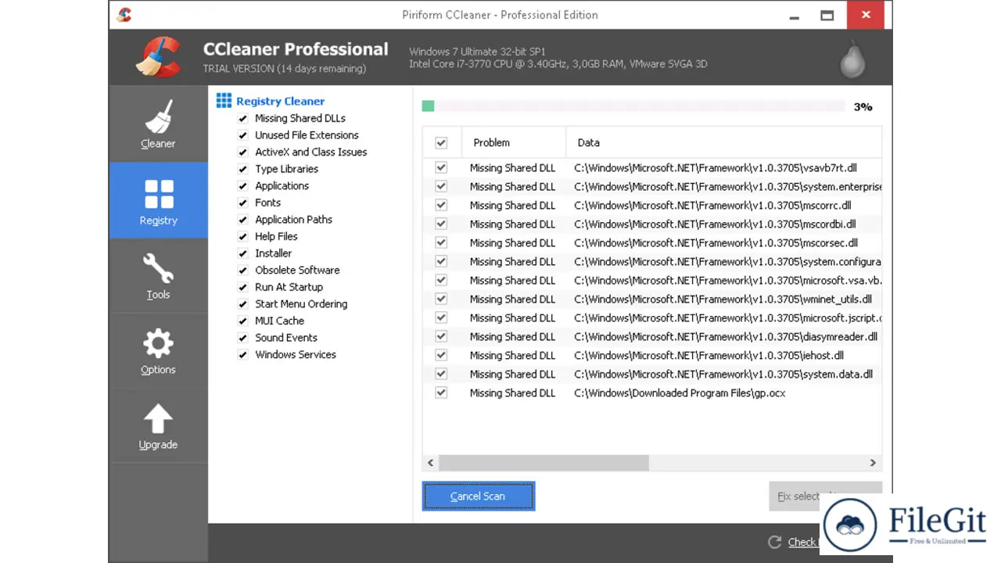Toggle Run At Startup checkbox
Viewport: 1001px width, 563px height.
point(243,288)
